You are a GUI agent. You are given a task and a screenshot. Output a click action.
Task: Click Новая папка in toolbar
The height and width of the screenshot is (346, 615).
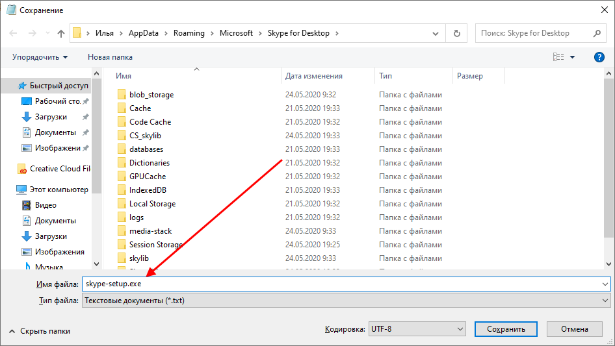tap(110, 57)
